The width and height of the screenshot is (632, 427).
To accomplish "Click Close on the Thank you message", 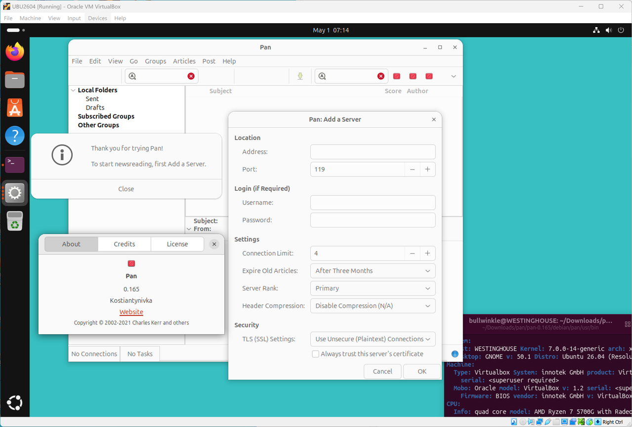I will click(x=126, y=189).
